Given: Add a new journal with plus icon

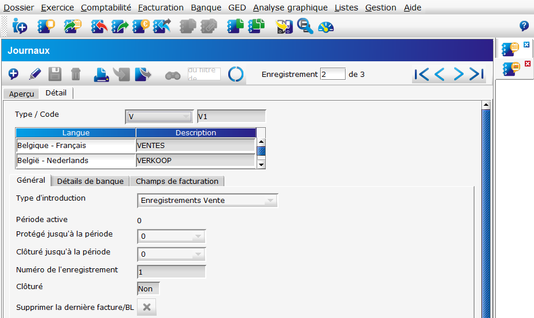Looking at the screenshot, I should (13, 73).
